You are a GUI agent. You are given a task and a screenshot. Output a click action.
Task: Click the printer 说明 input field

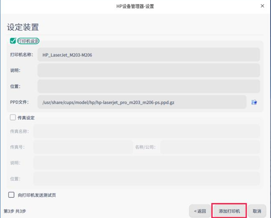click(x=149, y=70)
